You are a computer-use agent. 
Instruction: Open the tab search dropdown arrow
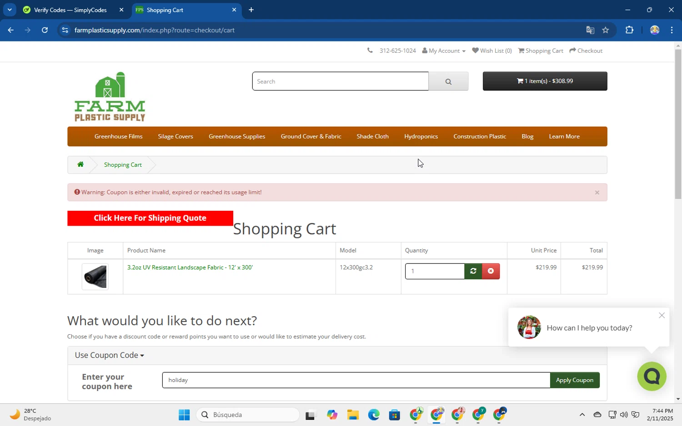(x=10, y=10)
